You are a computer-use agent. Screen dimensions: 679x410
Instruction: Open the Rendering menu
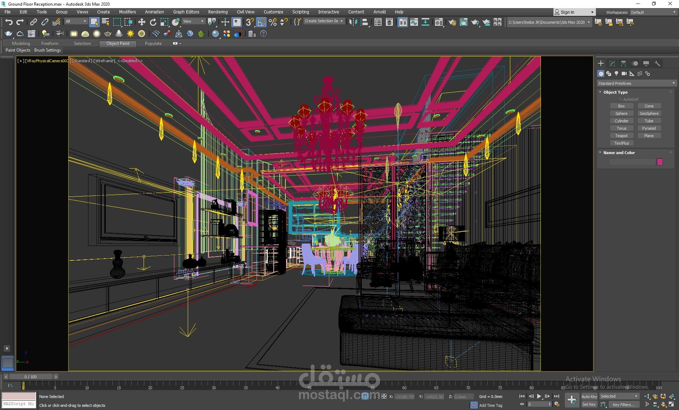click(217, 12)
